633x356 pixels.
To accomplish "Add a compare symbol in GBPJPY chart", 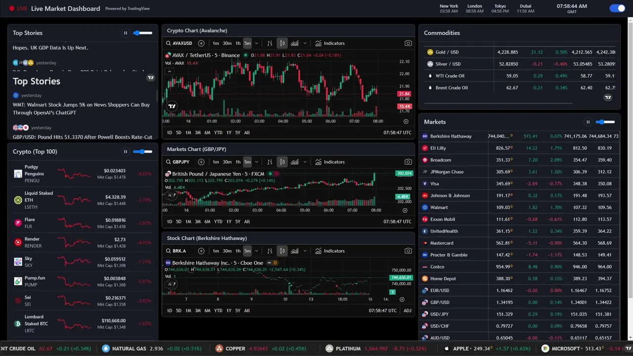I will tap(201, 162).
